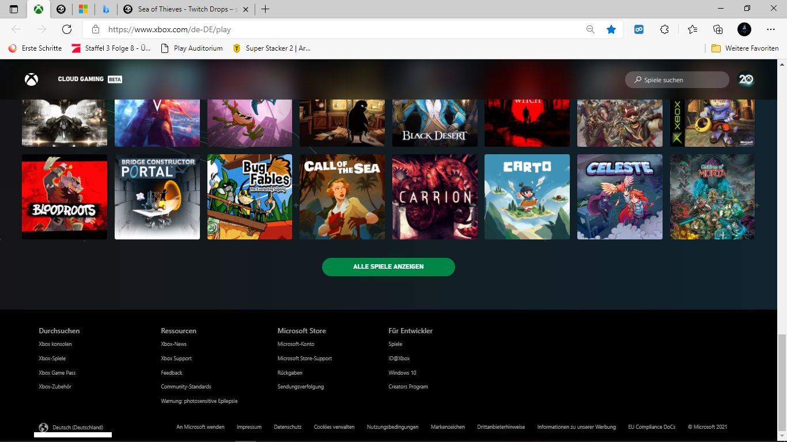Click the Xbox-News footer link
Viewport: 787px width, 442px height.
click(x=174, y=344)
